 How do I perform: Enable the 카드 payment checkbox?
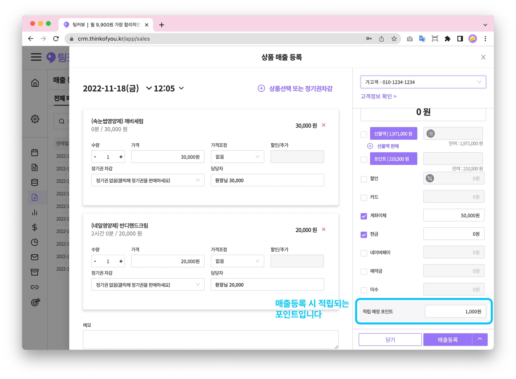click(364, 197)
